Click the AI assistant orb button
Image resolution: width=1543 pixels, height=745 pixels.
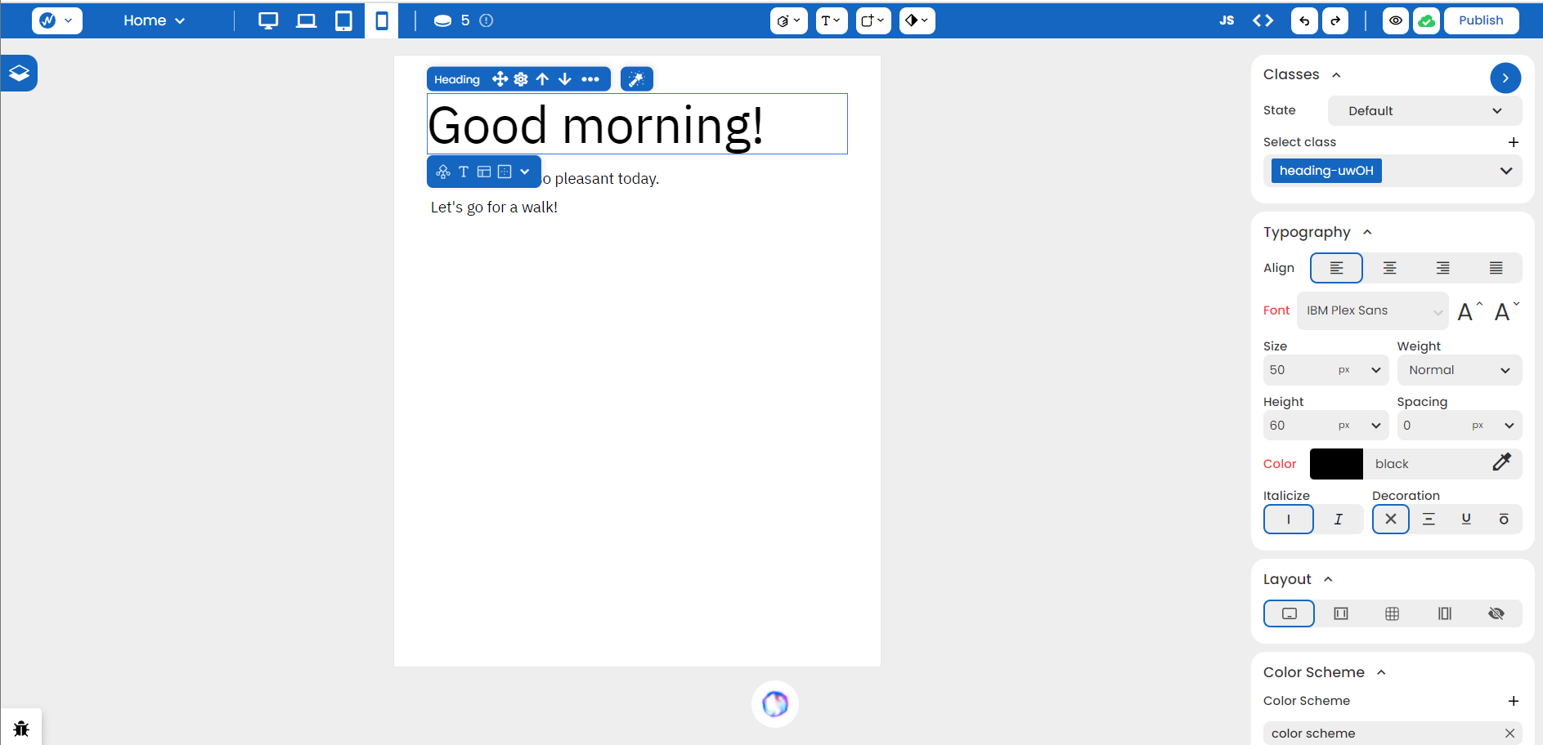point(775,703)
